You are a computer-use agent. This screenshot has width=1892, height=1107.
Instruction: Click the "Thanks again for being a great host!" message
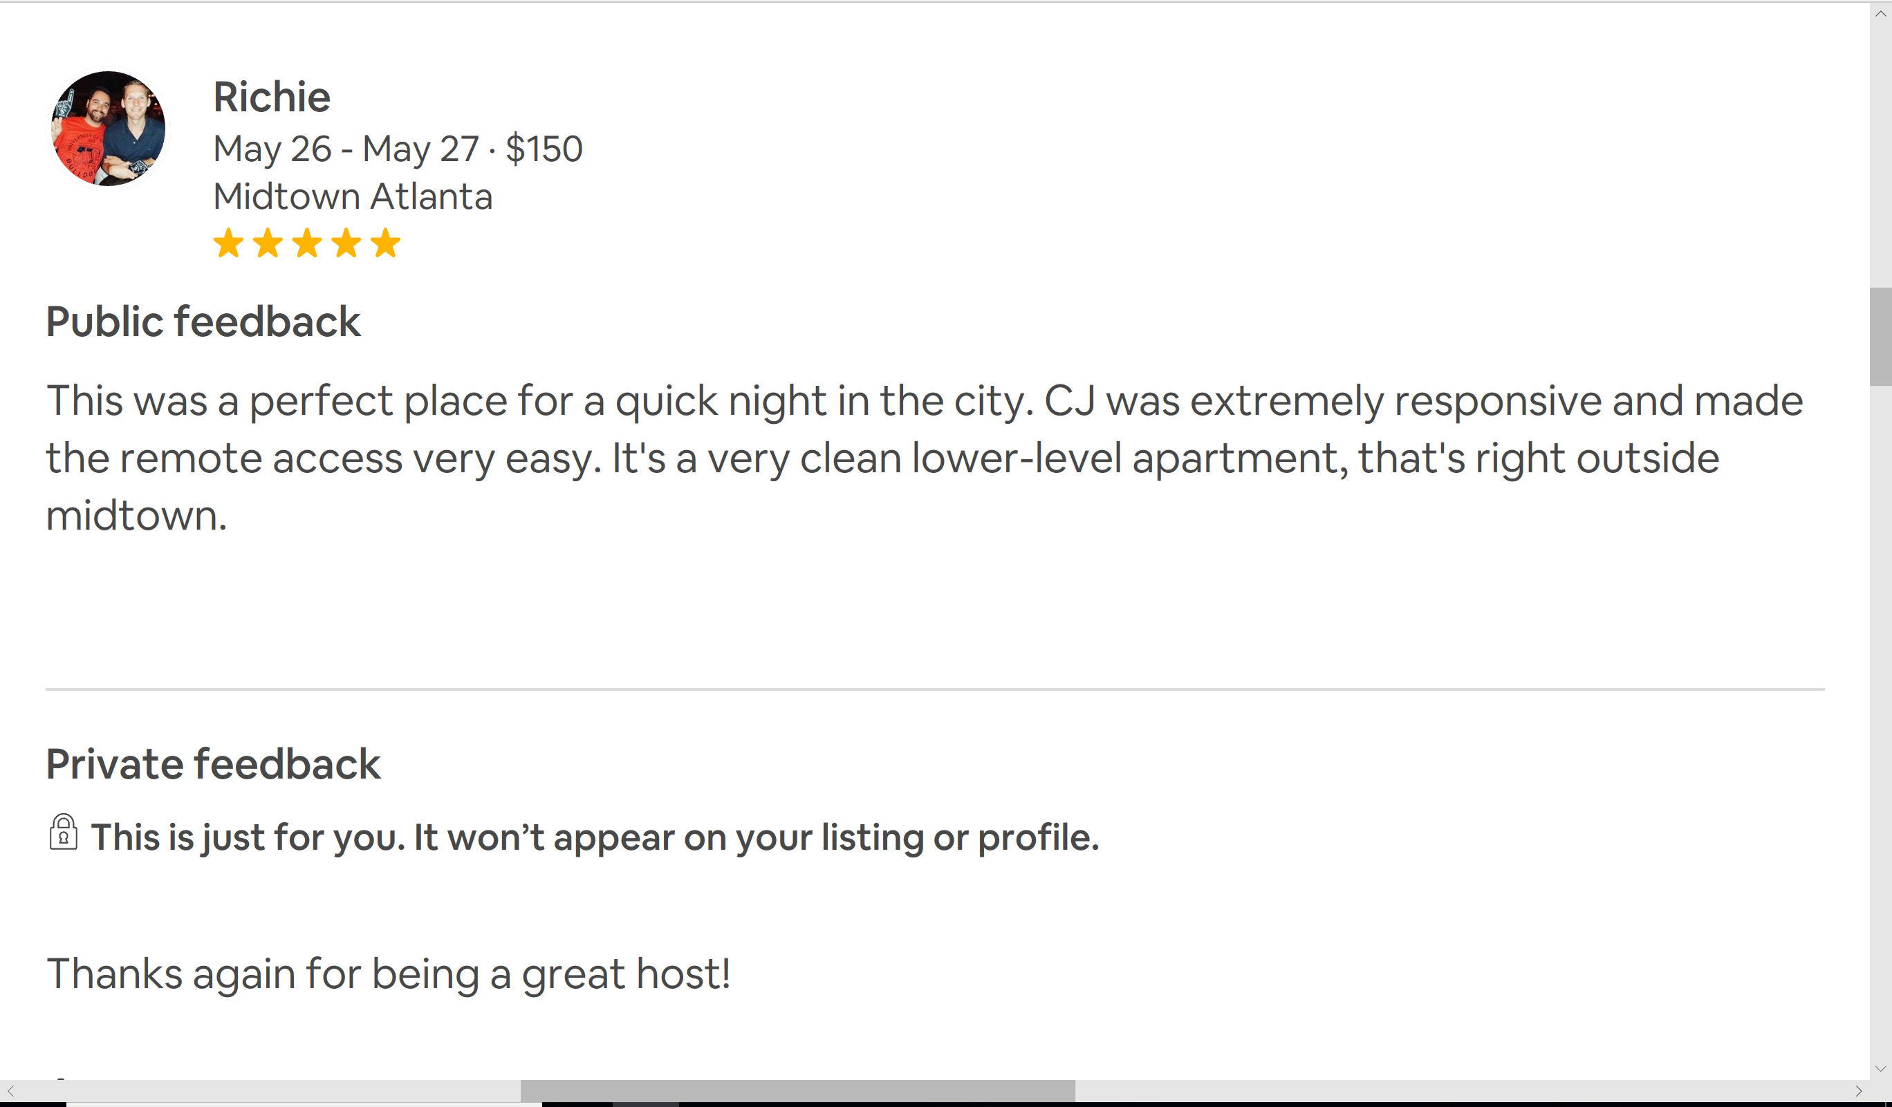click(x=388, y=974)
